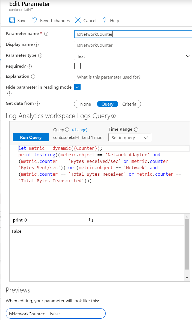Select None as the data source

pos(85,104)
